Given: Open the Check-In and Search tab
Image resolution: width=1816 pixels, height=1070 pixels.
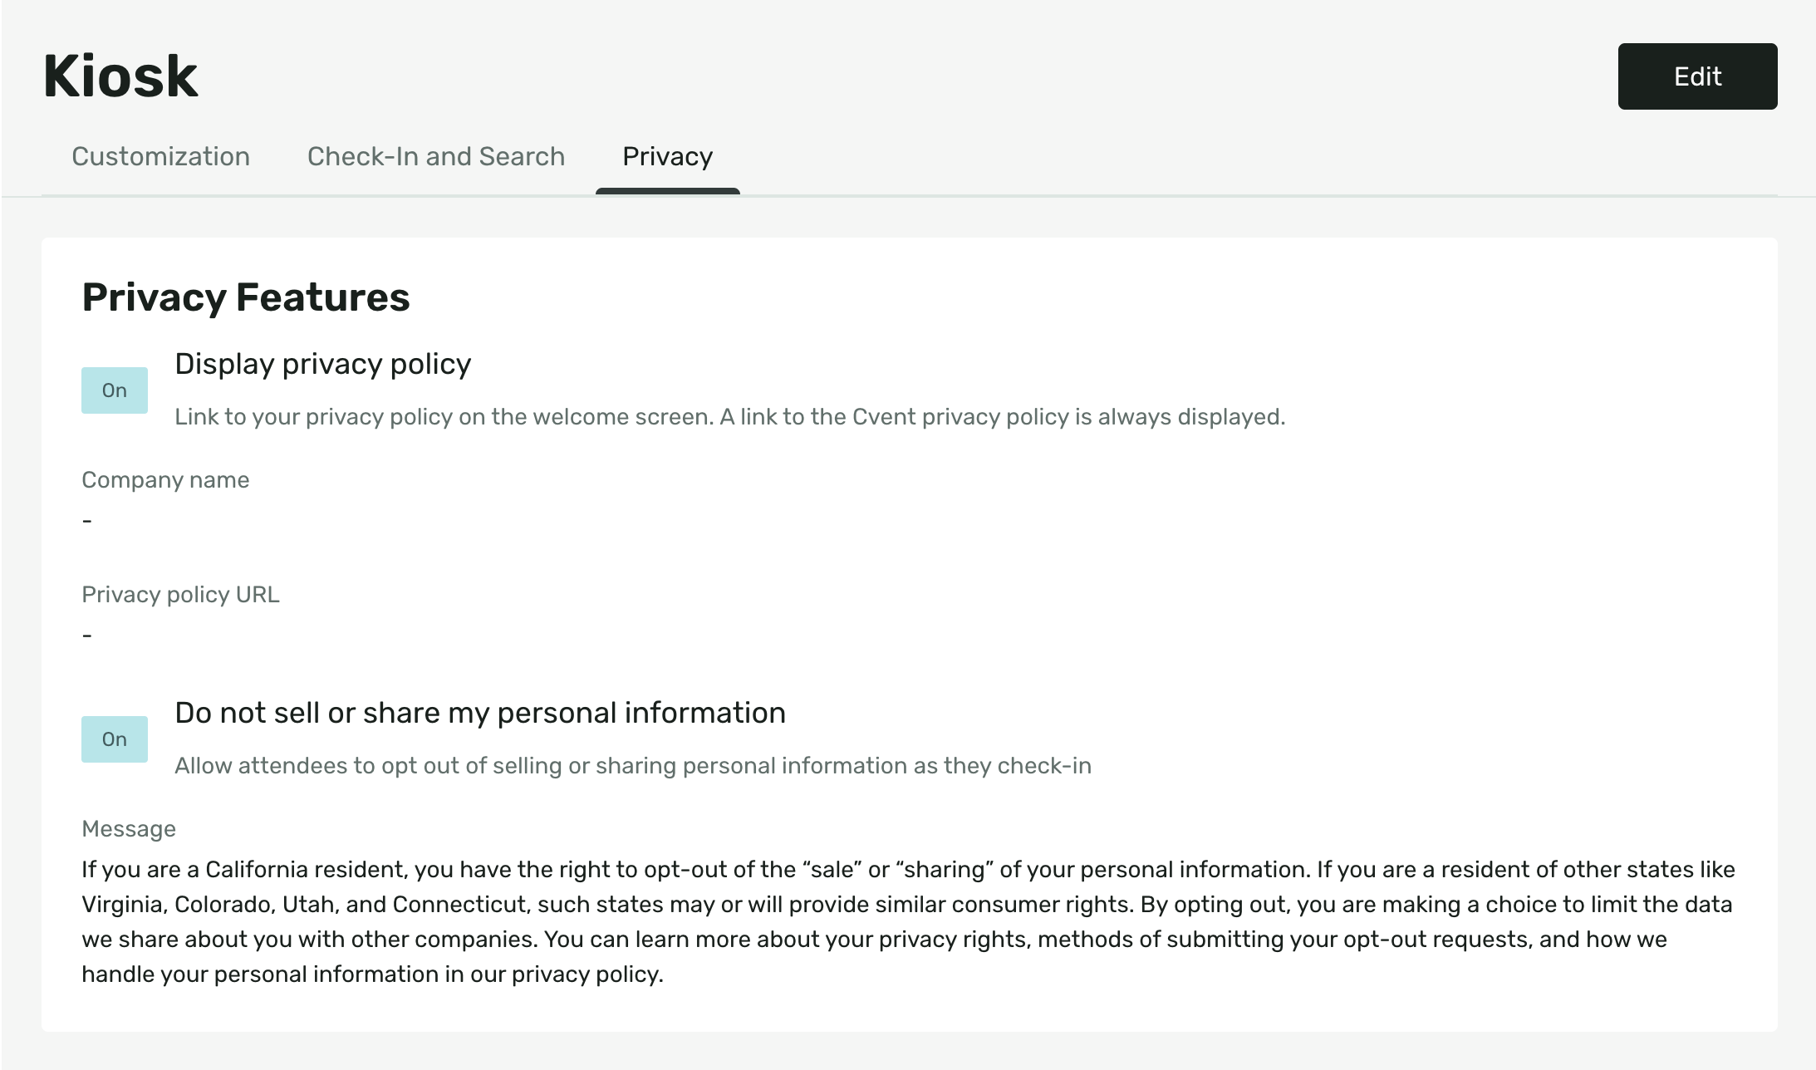Looking at the screenshot, I should pyautogui.click(x=436, y=156).
